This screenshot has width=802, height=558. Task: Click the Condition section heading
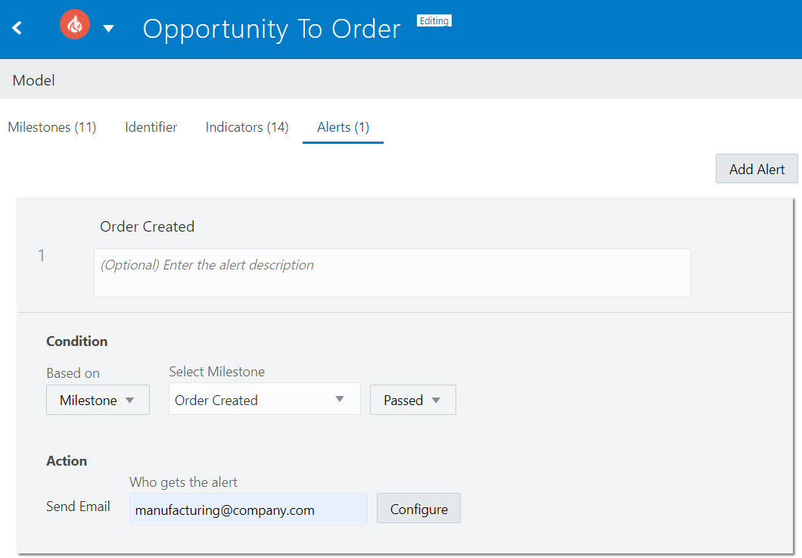[x=76, y=341]
